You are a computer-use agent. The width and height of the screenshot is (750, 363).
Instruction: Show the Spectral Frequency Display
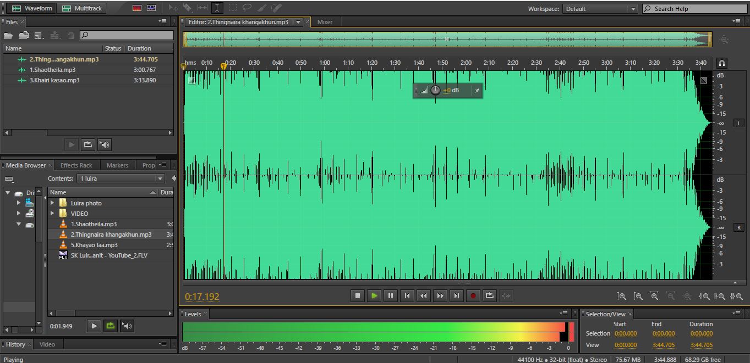[x=136, y=8]
